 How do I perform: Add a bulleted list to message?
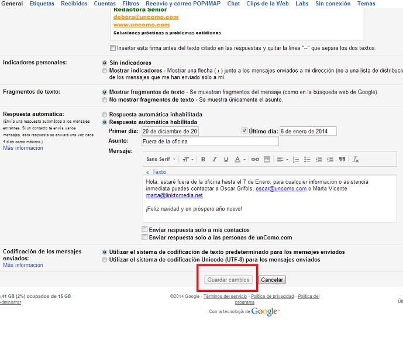click(307, 159)
